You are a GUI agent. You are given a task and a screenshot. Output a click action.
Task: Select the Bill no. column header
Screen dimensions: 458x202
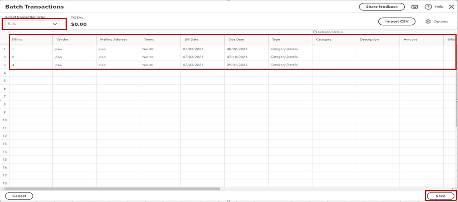tap(31, 40)
